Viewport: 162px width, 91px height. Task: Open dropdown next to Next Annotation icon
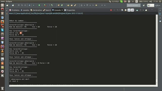pos(84,5)
